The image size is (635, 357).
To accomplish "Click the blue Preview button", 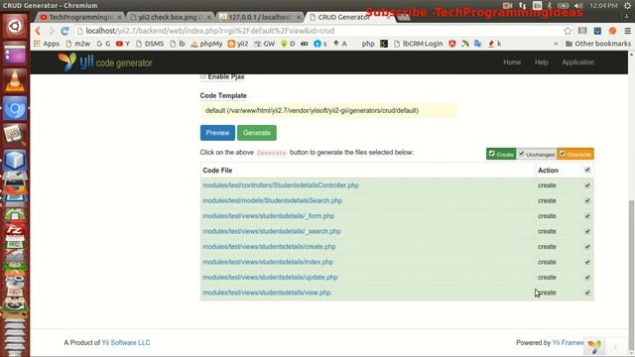I will (x=217, y=133).
